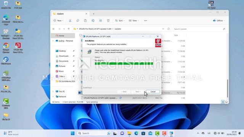Open the Offline sync status dropdown
The height and width of the screenshot is (137, 244).
click(219, 21)
